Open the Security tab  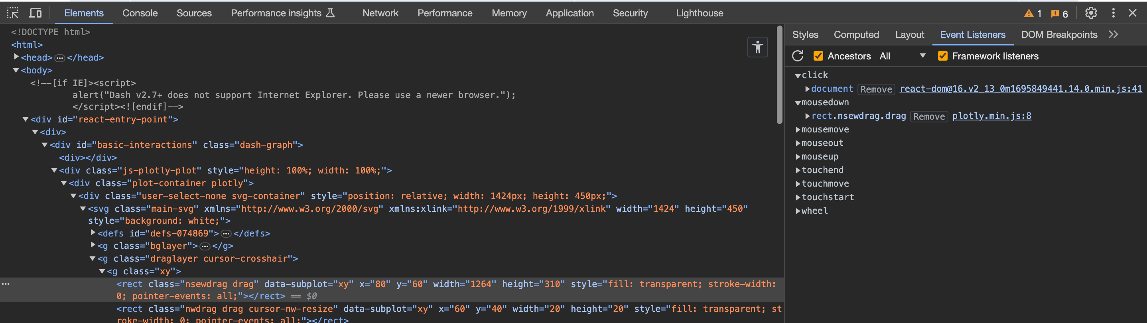click(630, 13)
